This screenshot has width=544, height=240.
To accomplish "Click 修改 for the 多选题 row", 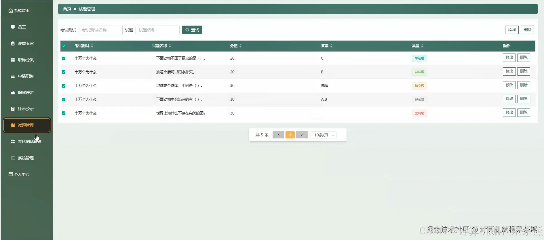I will [509, 99].
